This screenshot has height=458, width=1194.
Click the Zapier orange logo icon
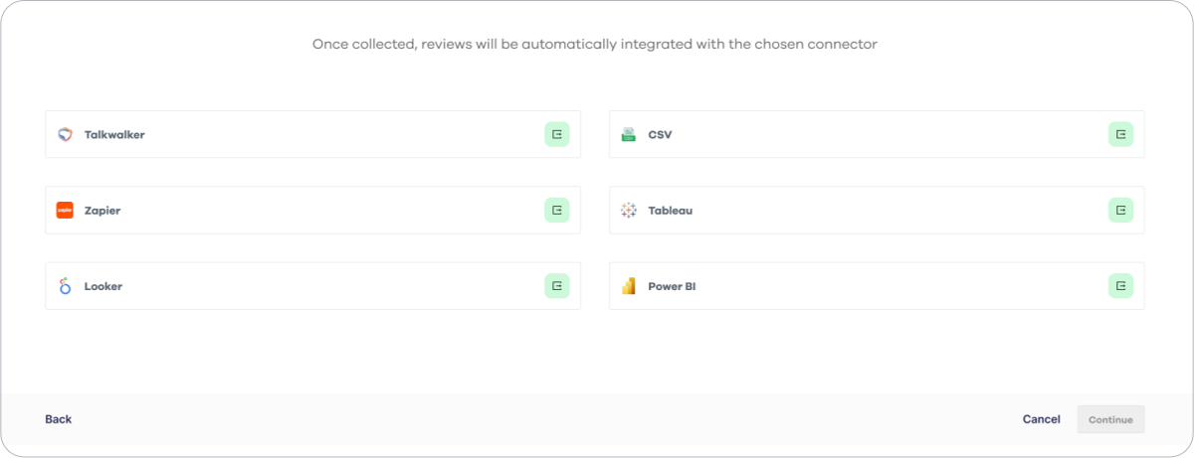65,211
